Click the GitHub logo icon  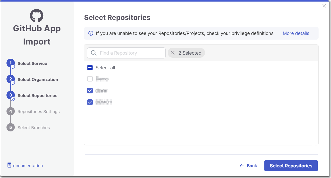(37, 16)
